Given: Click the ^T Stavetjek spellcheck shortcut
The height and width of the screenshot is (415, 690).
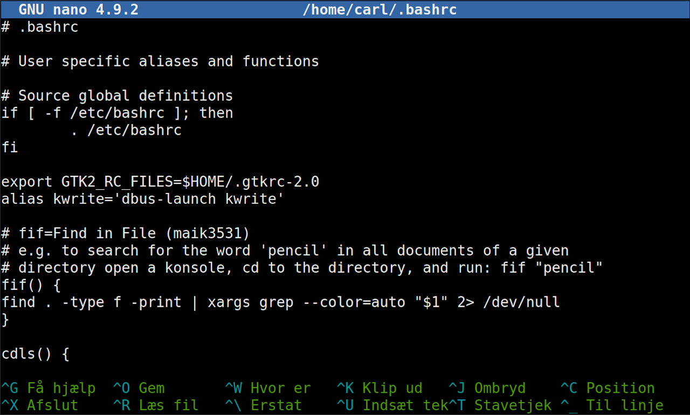Looking at the screenshot, I should click(x=500, y=405).
